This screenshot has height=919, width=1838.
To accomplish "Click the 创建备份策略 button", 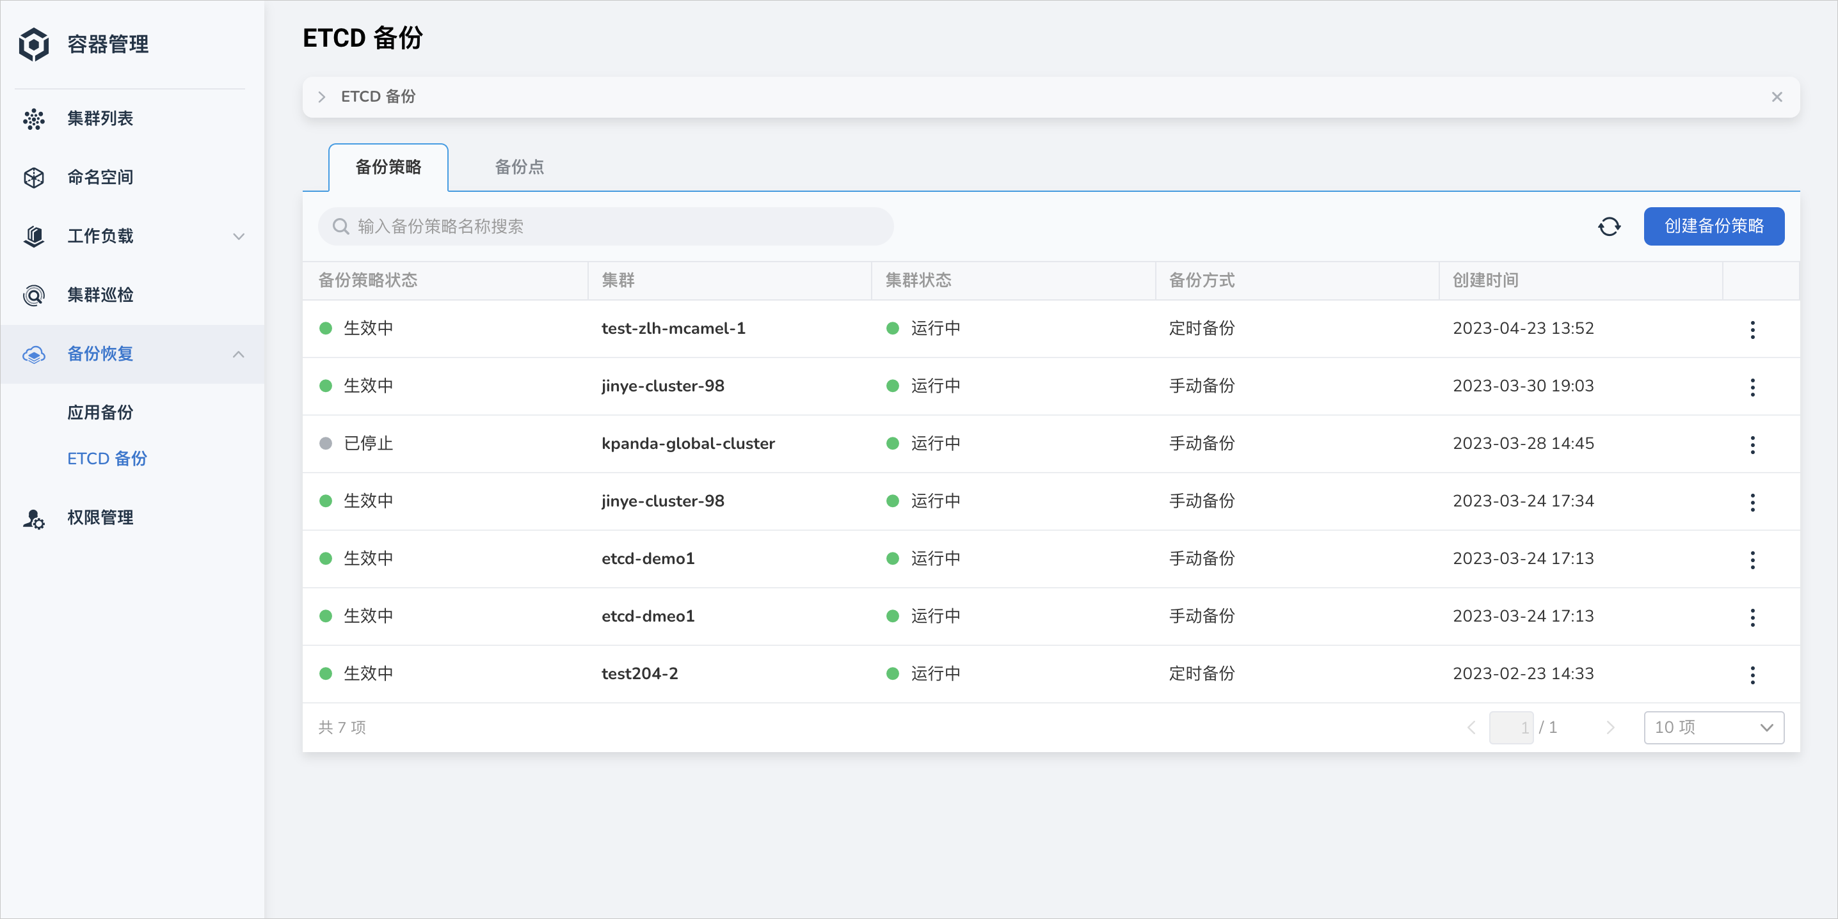I will pos(1714,227).
